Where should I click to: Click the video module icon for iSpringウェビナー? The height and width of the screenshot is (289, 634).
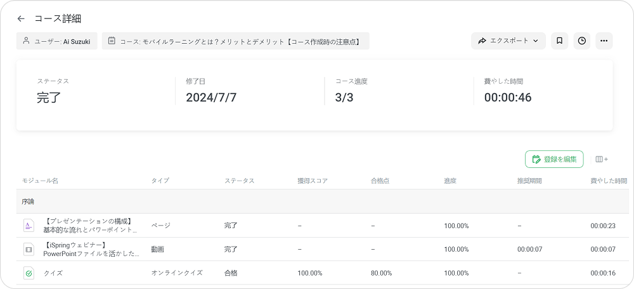(29, 249)
